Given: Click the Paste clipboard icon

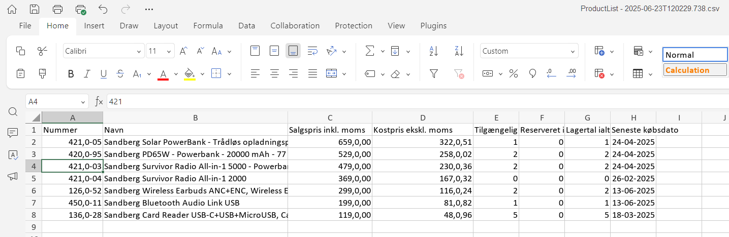Looking at the screenshot, I should [x=21, y=74].
